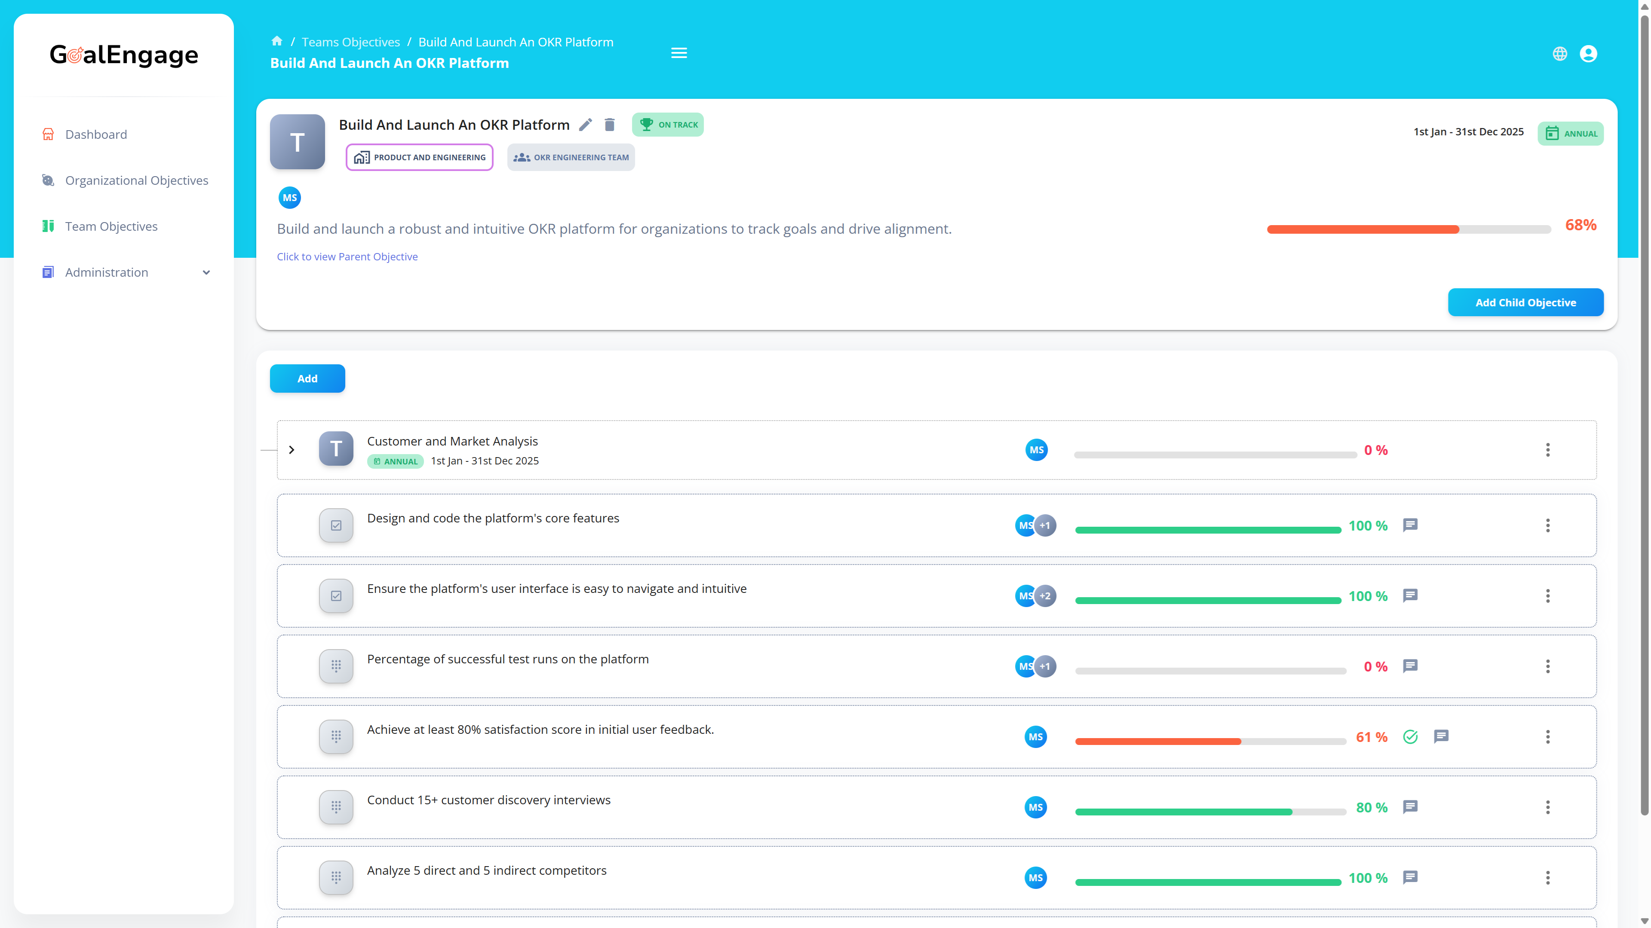Click +1 assignee badge on Percentage test runs row
The width and height of the screenshot is (1651, 928).
click(x=1045, y=667)
